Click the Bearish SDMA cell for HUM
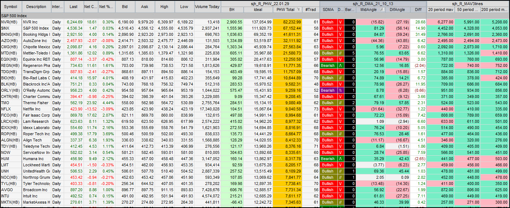This screenshot has width=510, height=208. tap(328, 159)
